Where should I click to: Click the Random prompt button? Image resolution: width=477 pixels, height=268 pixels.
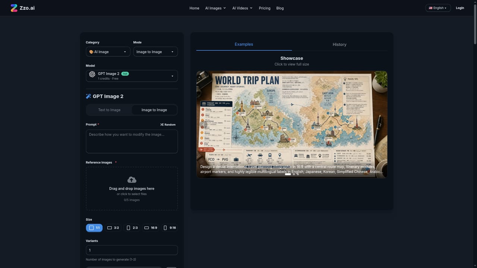click(x=168, y=125)
